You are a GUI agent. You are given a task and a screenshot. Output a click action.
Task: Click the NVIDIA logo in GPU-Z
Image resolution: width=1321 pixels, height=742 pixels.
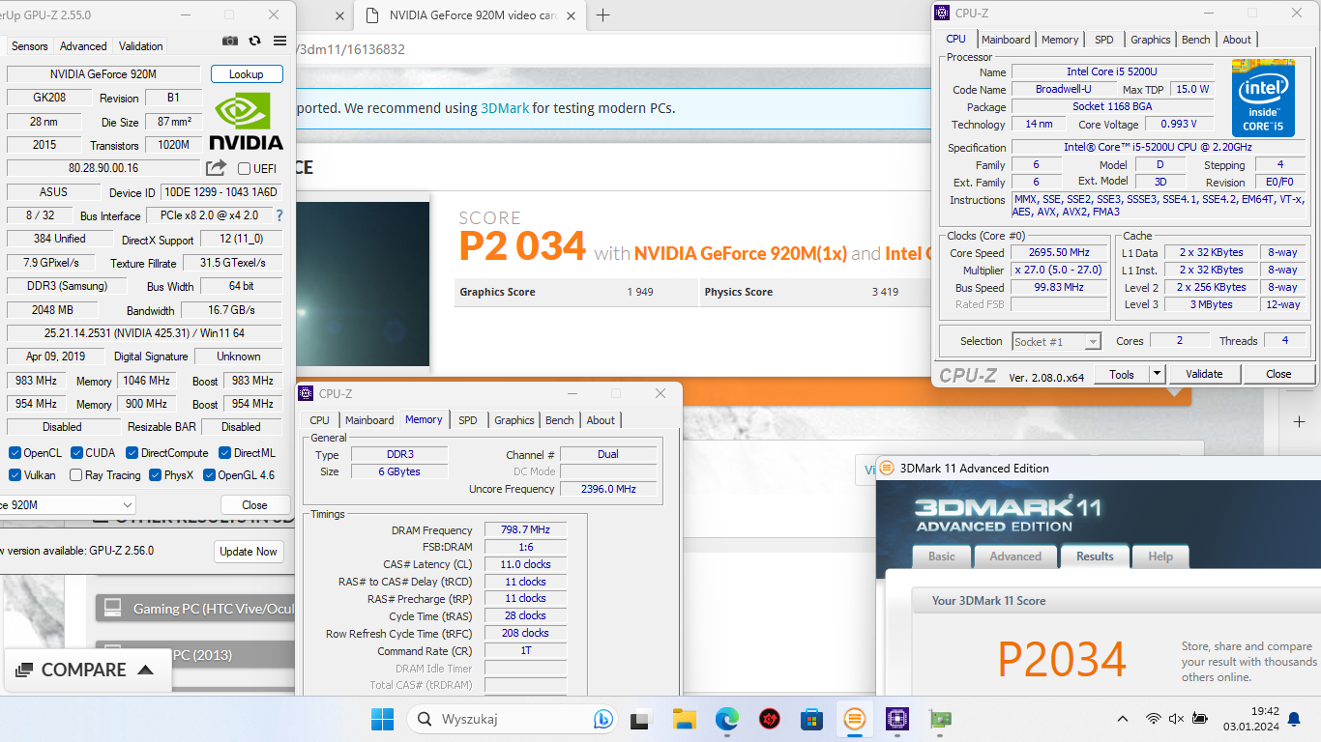[x=246, y=122]
